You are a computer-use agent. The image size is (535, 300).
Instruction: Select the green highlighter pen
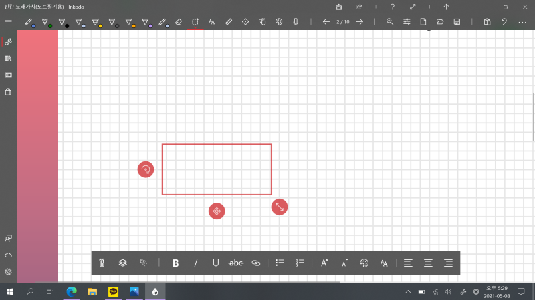(46, 23)
